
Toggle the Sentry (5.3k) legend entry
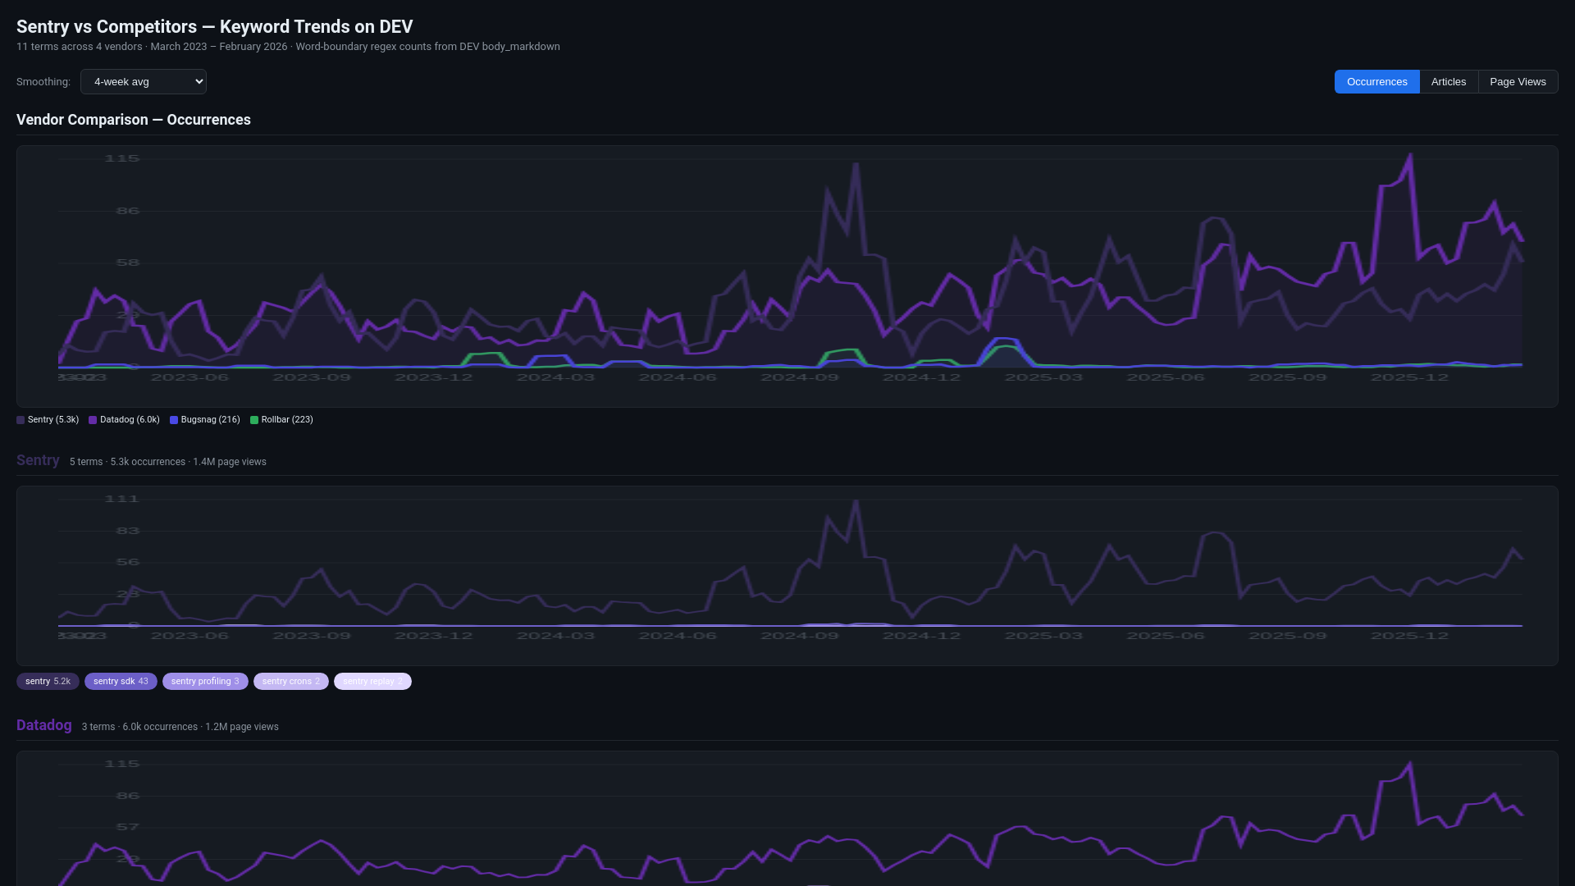click(x=48, y=420)
